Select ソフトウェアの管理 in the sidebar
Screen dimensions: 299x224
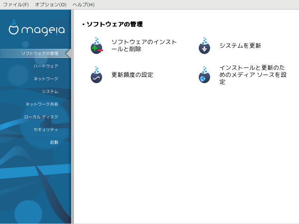[36, 53]
